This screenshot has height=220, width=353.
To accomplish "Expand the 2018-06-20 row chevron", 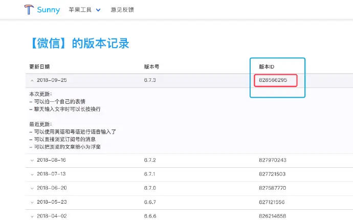I will click(32, 188).
